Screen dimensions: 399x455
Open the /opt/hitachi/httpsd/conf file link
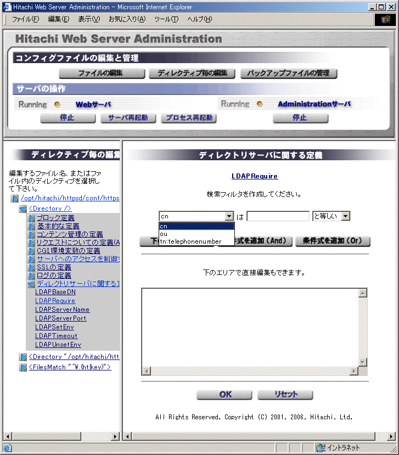pyautogui.click(x=70, y=198)
